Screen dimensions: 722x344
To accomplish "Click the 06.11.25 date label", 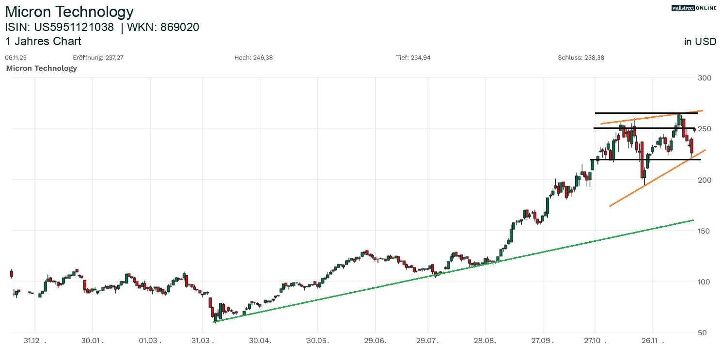I will 15,58.
